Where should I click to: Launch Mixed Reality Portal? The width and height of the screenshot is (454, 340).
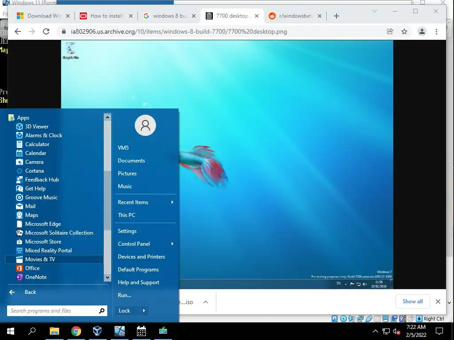click(x=54, y=251)
